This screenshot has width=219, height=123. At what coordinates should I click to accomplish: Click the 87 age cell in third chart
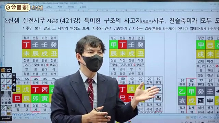point(192,81)
